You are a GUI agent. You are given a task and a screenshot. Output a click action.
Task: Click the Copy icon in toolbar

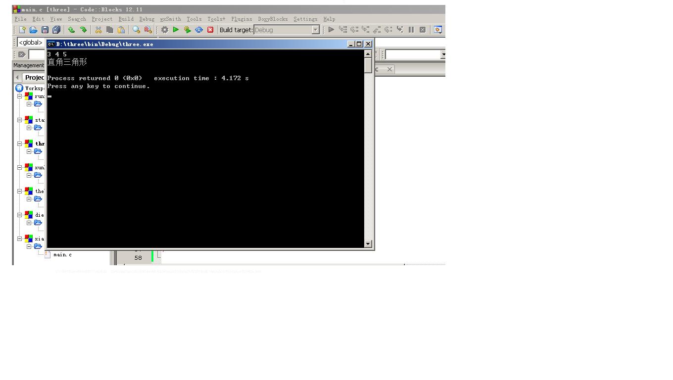109,30
